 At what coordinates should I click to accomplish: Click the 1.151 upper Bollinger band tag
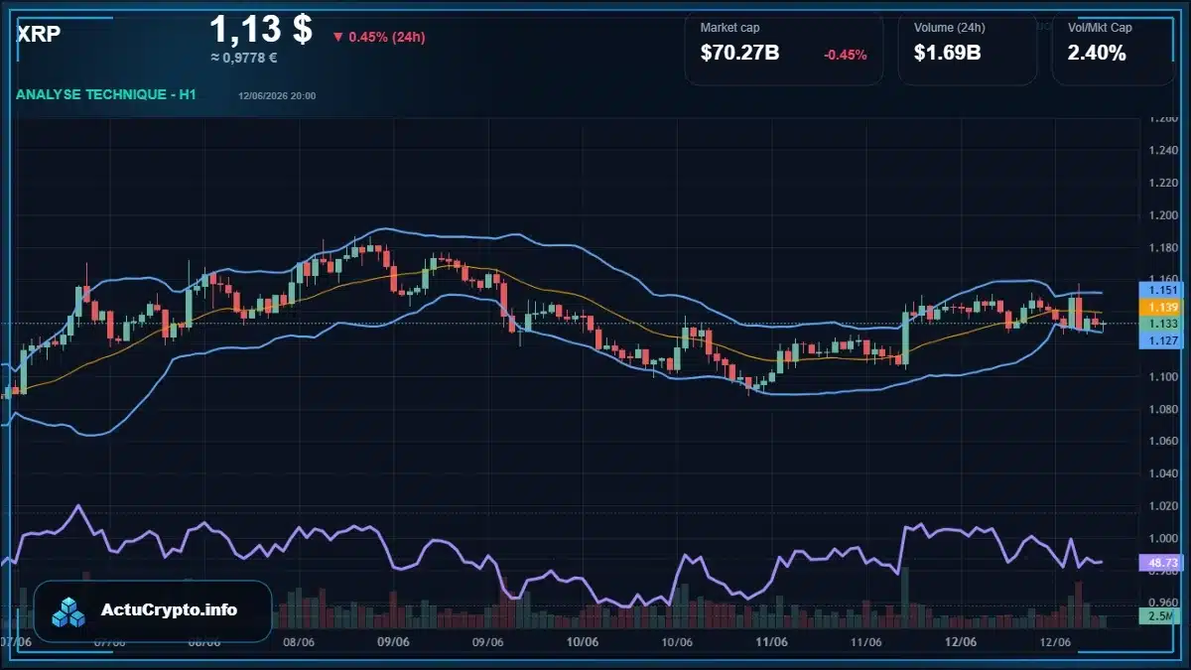tap(1159, 290)
